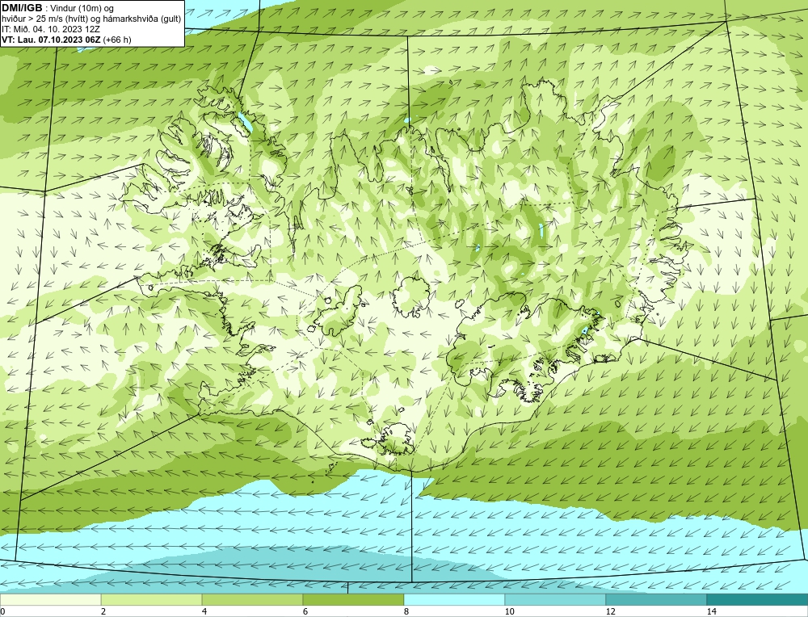Click the 6–8 m/s dark green swatch
The image size is (808, 617).
coord(354,599)
